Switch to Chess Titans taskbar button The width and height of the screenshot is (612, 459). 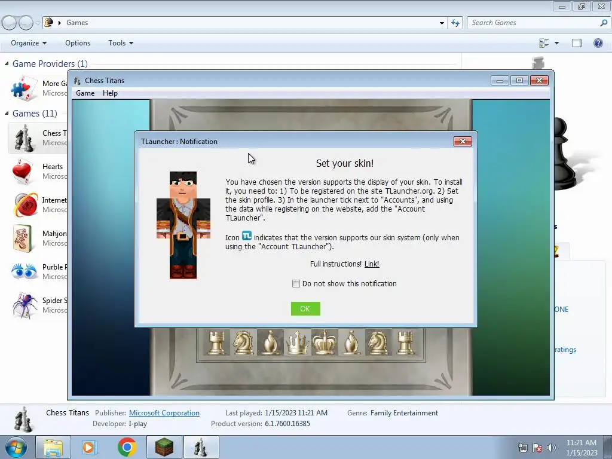(201, 447)
